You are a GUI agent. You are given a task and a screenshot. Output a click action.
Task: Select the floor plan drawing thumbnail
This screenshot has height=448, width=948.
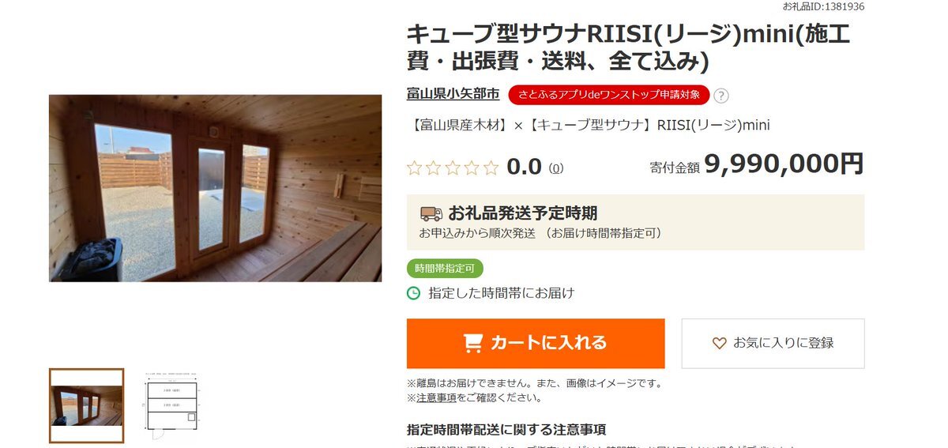171,405
